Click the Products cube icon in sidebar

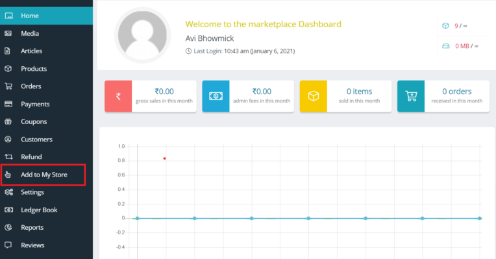[x=8, y=69]
